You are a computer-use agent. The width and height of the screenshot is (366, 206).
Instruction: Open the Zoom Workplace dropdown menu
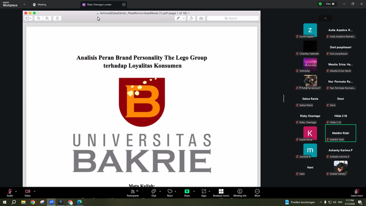click(24, 4)
